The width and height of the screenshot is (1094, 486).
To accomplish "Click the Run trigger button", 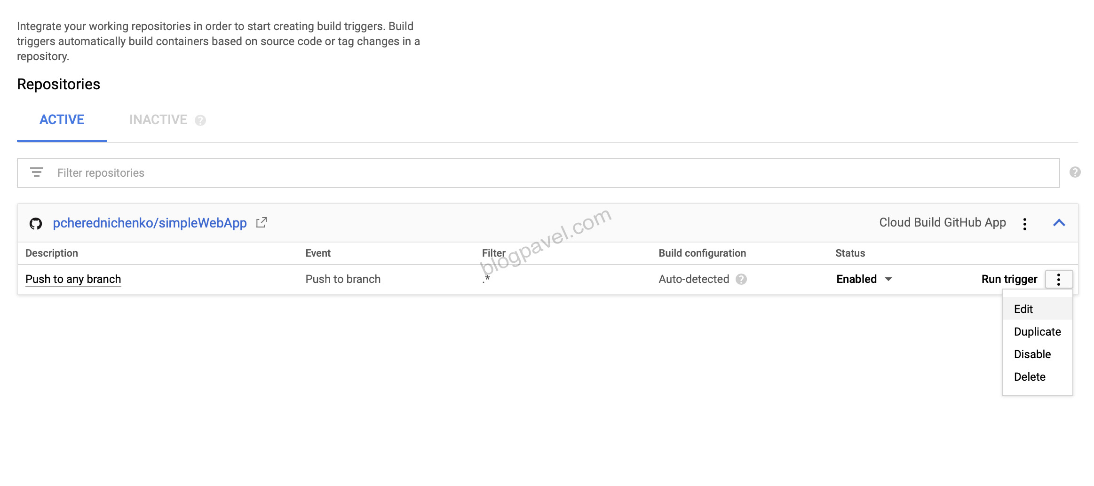I will [x=1009, y=279].
